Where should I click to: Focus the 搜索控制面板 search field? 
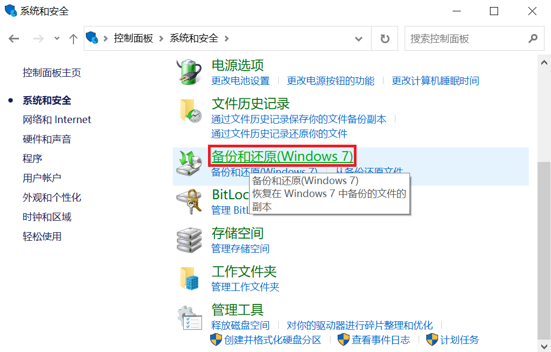click(x=467, y=38)
